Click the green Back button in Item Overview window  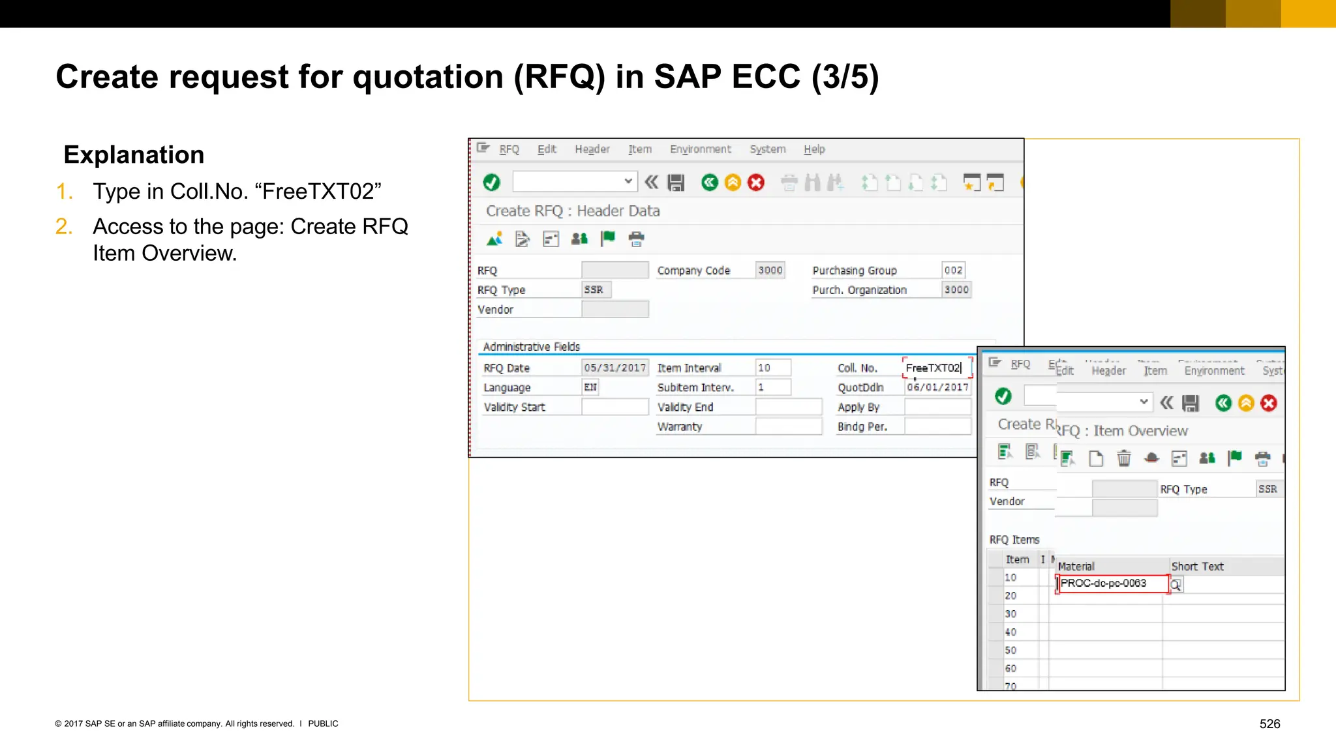1223,404
